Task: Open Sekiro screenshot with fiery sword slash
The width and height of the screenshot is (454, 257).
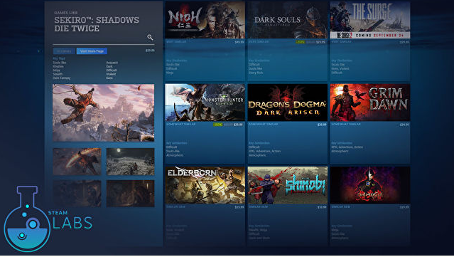Action: pos(77,162)
